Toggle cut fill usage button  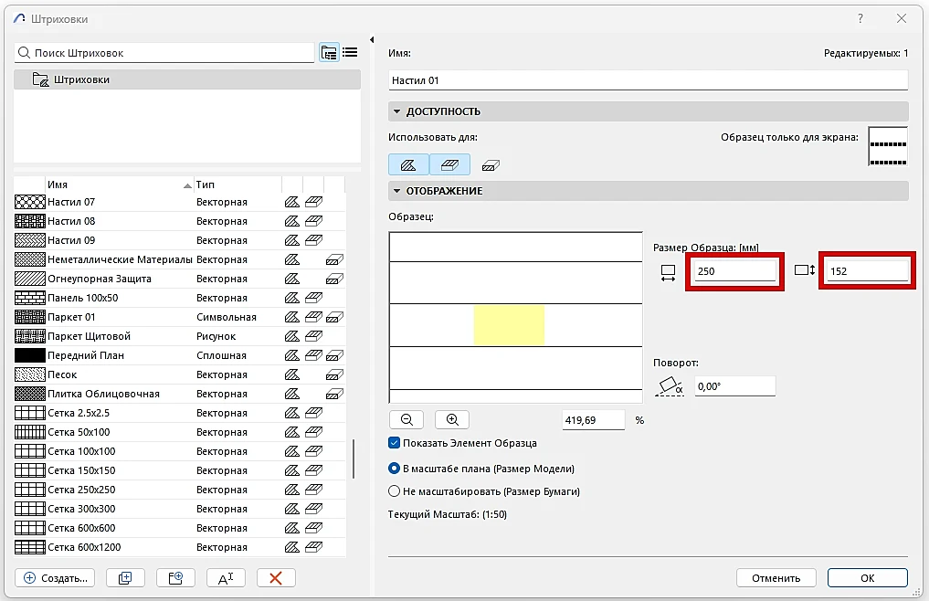click(491, 165)
